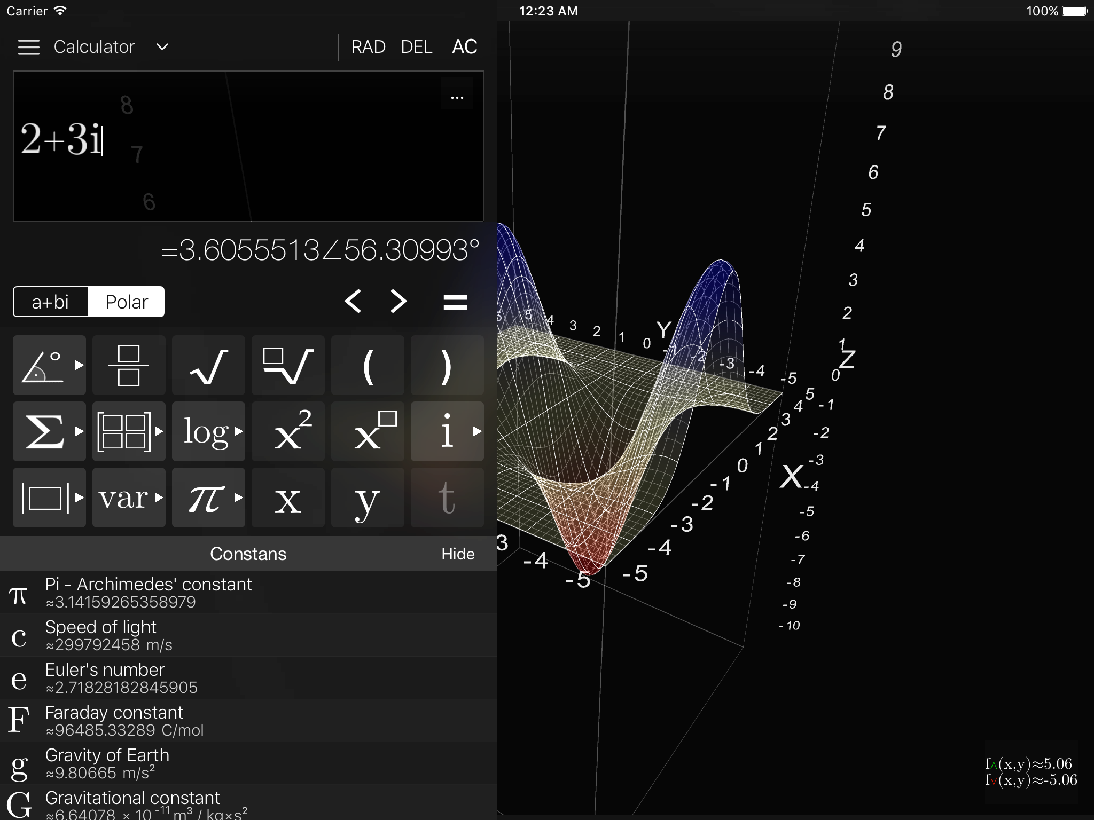Choose Speed of light constant

tap(248, 635)
